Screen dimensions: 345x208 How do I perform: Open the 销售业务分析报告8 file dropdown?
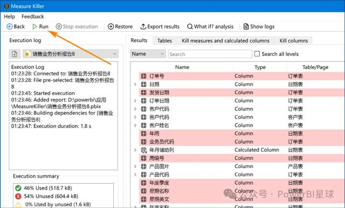point(71,54)
